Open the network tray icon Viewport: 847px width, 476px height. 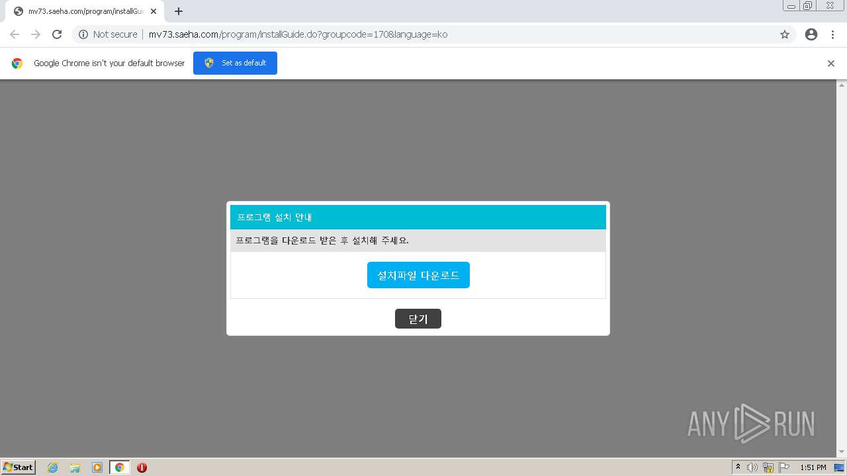point(768,467)
